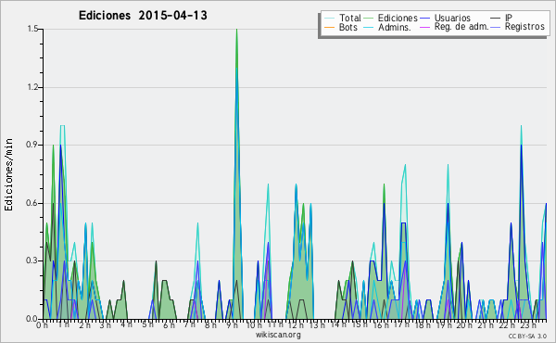Click the Bots orange legend line
Image resolution: width=556 pixels, height=343 pixels.
click(329, 27)
